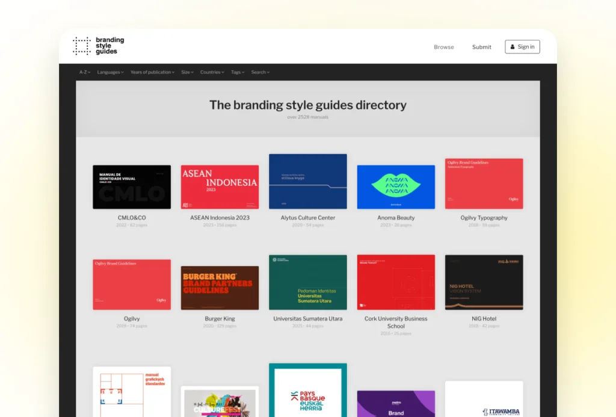Click the NIG Hotel title link
Viewport: 616px width, 417px height.
484,319
